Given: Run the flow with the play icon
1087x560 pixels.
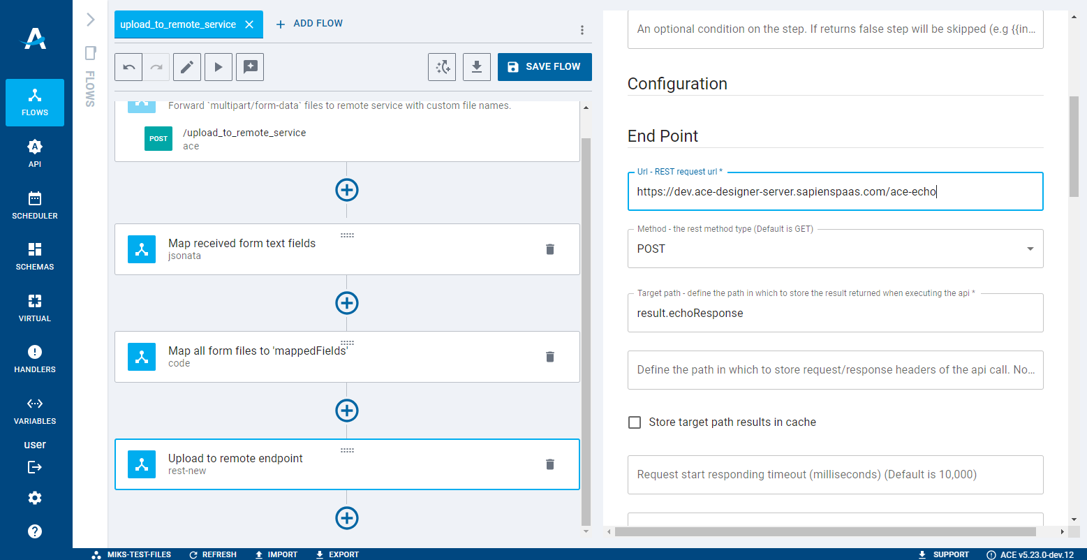Looking at the screenshot, I should [x=219, y=66].
